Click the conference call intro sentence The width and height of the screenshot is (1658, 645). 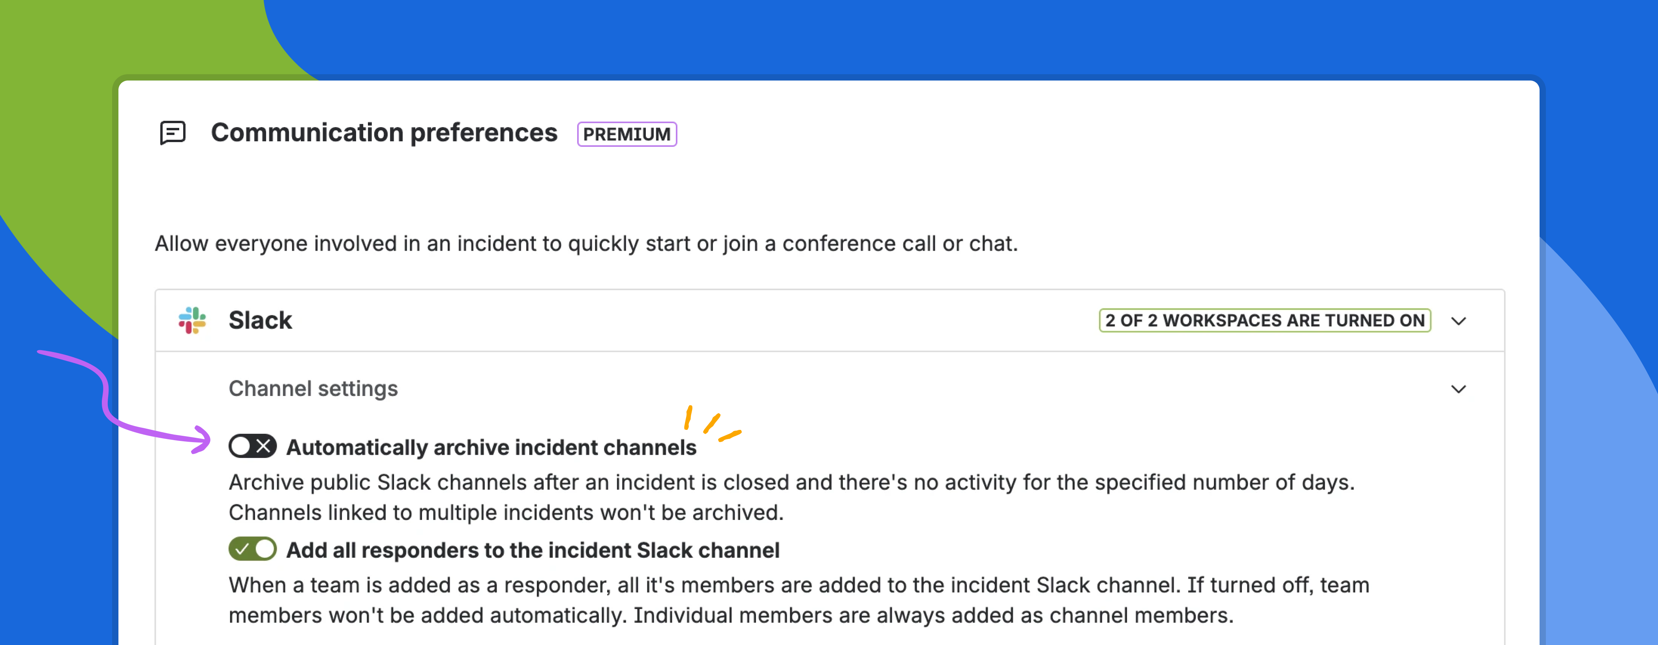[586, 243]
